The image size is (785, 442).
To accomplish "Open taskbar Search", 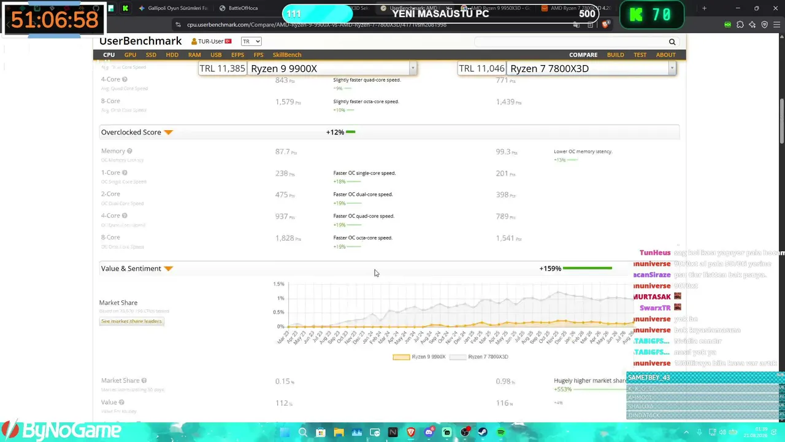I will pos(302,432).
